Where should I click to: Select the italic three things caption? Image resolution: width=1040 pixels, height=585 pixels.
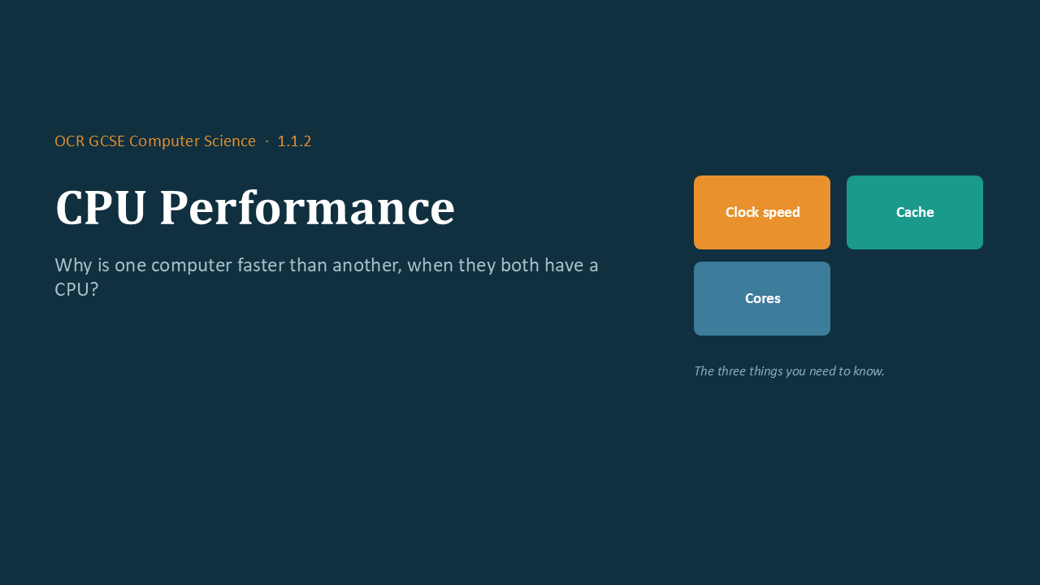coord(789,371)
